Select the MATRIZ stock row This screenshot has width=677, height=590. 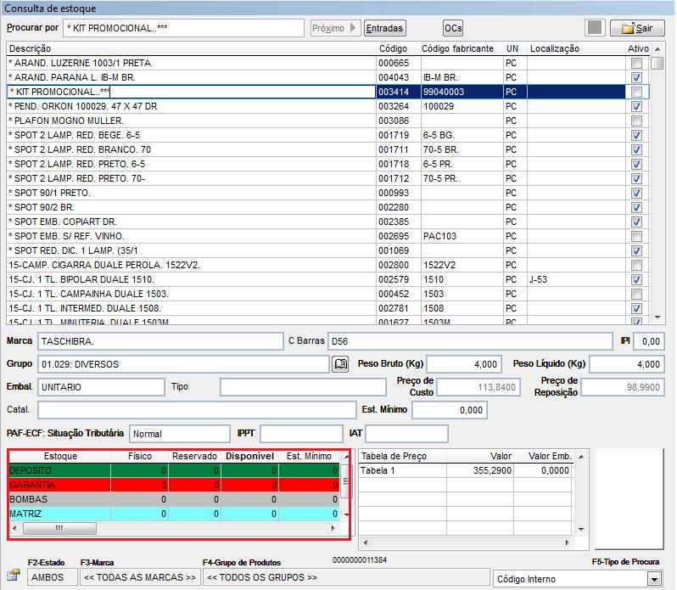pos(174,514)
